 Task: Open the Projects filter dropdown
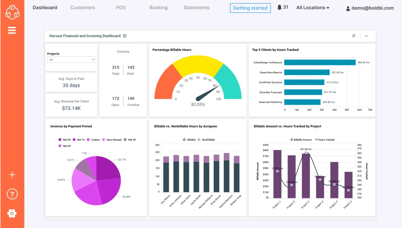(71, 60)
